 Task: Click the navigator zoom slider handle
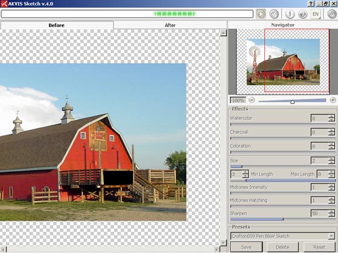(x=293, y=102)
